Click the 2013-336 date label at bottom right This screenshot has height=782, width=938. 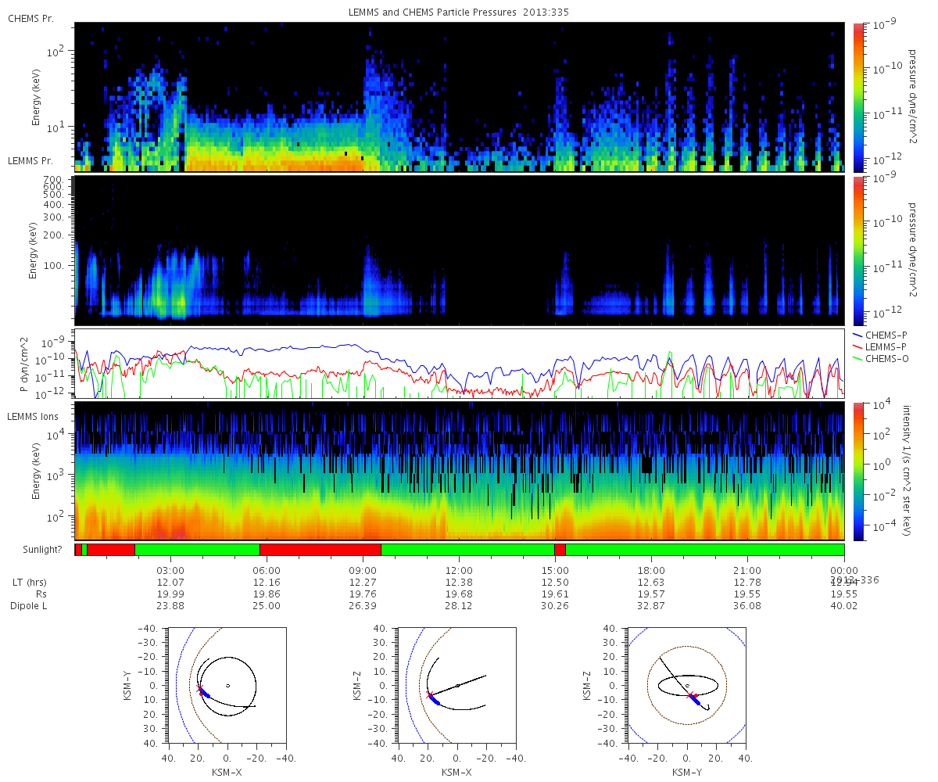pyautogui.click(x=854, y=580)
